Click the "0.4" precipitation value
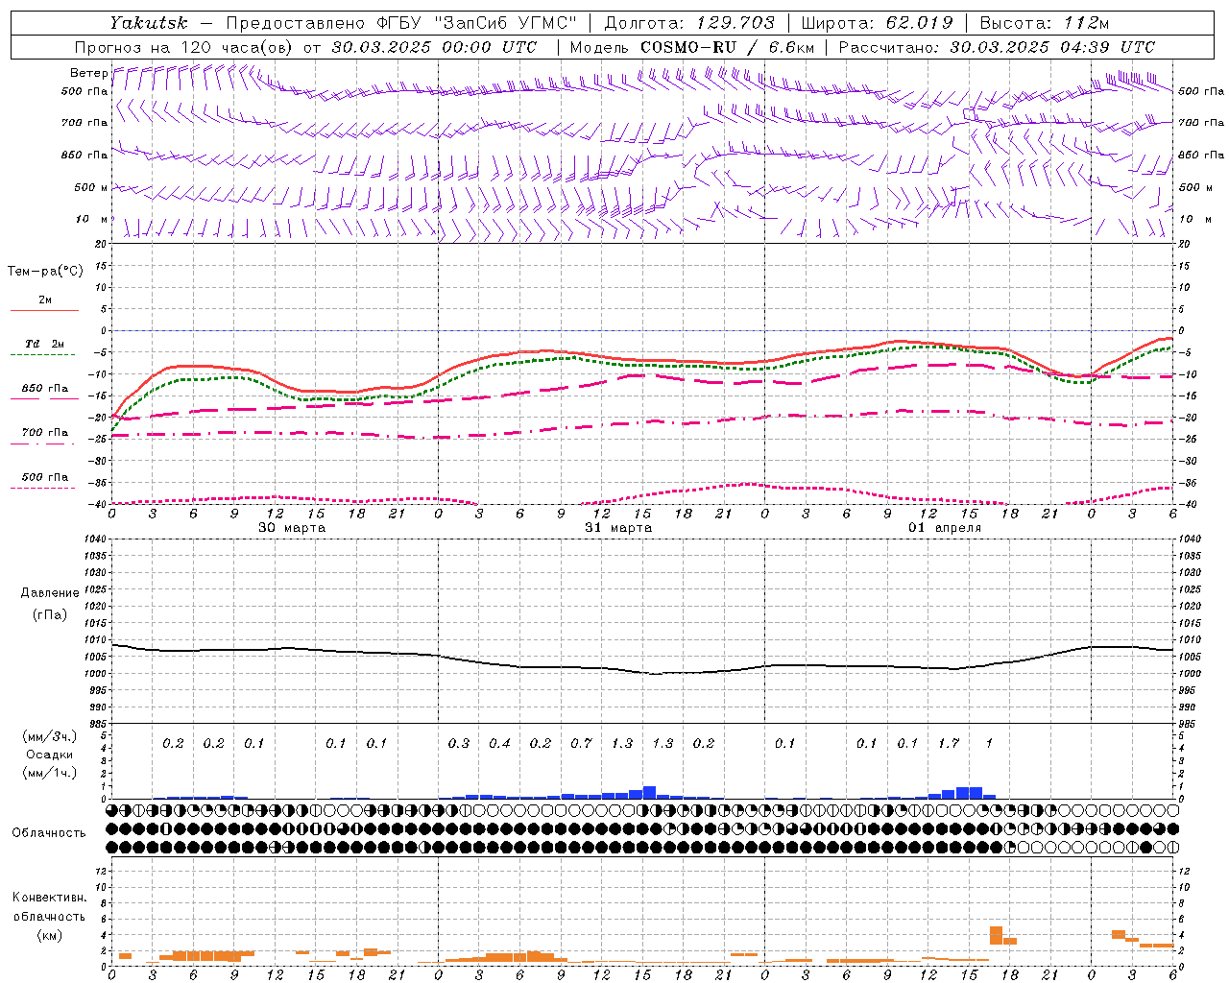 tap(499, 743)
